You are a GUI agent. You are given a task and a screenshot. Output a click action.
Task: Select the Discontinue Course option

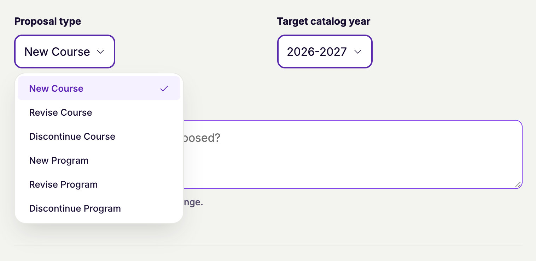(99, 136)
